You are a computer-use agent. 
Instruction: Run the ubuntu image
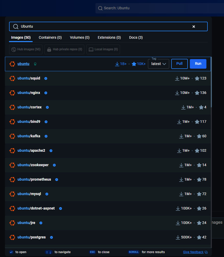point(198,64)
